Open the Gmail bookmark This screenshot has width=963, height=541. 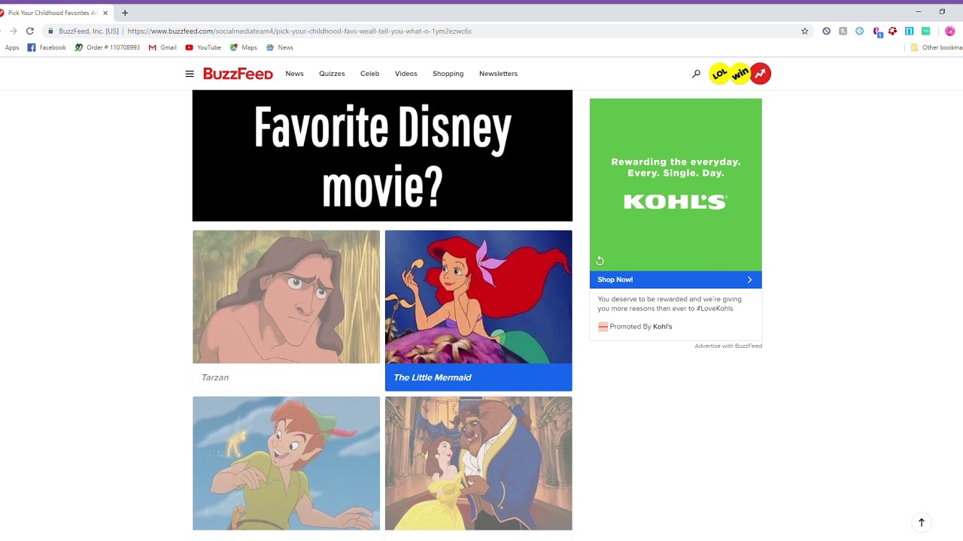[163, 47]
